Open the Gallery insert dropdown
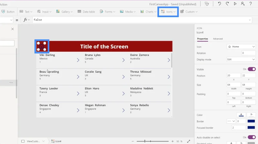Image resolution: width=258 pixels, height=144 pixels. click(64, 12)
